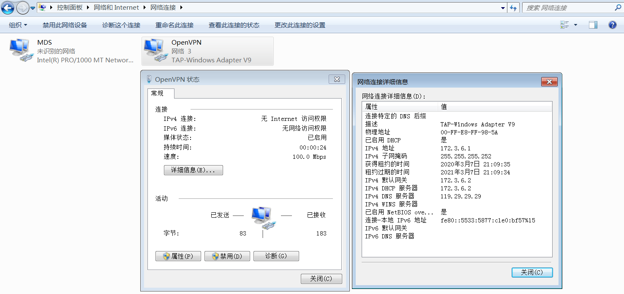Screen dimensions: 624x294
Task: Click the 禁用(D) button
Action: [227, 256]
